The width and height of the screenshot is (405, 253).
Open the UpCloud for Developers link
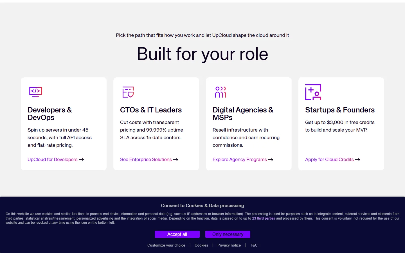(x=53, y=159)
